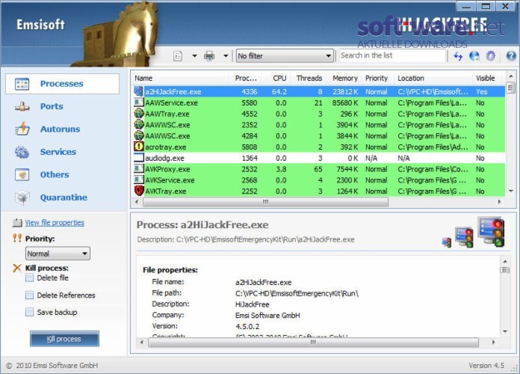Click the Processes sidebar icon

coord(22,84)
